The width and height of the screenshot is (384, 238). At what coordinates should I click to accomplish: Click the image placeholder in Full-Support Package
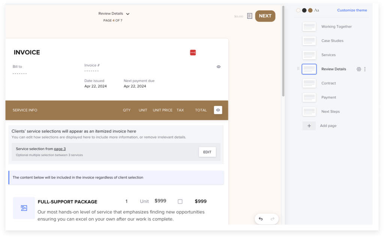click(x=24, y=208)
